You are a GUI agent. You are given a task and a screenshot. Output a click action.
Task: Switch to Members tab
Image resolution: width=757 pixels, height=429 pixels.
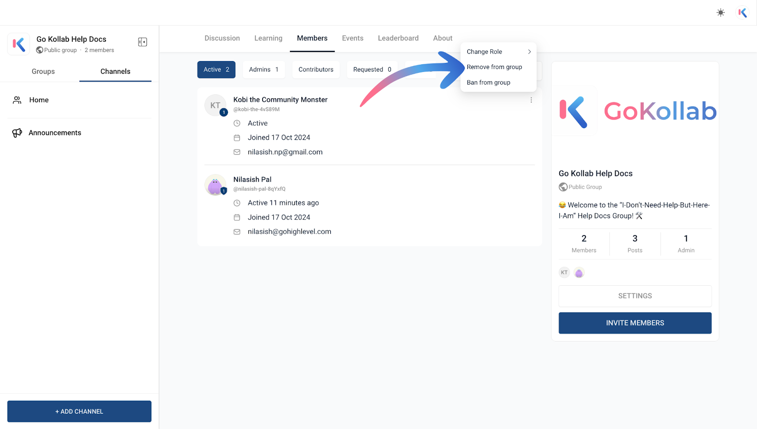click(x=312, y=38)
